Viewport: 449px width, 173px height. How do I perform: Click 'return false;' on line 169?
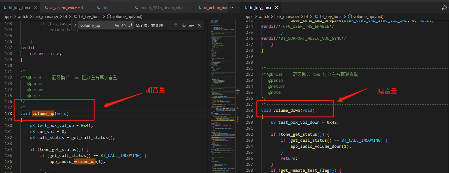click(x=46, y=53)
